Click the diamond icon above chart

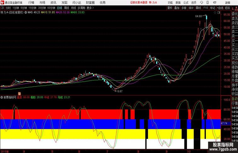215,13
